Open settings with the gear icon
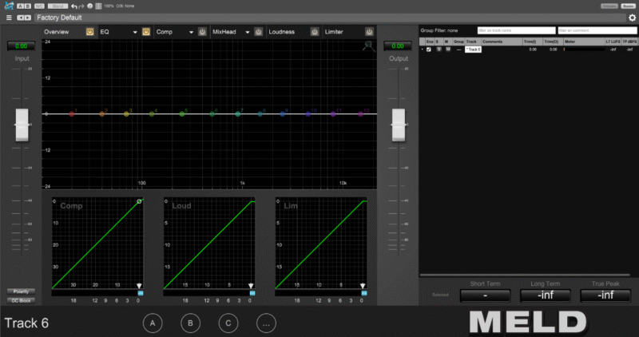The height and width of the screenshot is (337, 639). [x=632, y=18]
